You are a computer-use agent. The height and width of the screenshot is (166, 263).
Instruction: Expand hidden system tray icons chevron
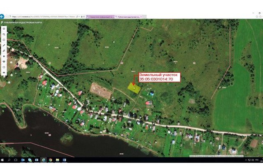click(246, 160)
